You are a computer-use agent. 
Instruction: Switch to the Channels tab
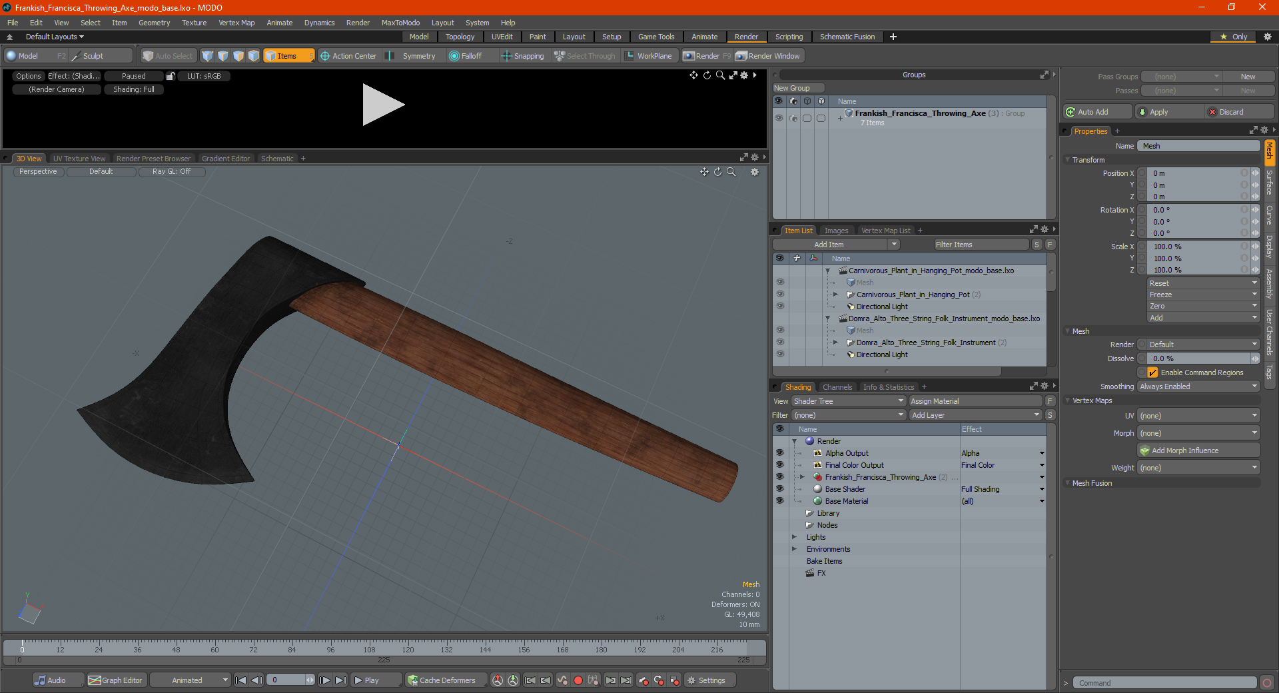[x=837, y=387]
